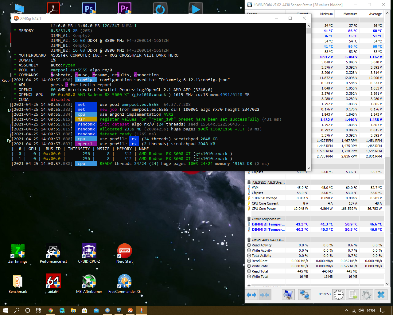Select the 'Read Rate' row

(x=315, y=261)
